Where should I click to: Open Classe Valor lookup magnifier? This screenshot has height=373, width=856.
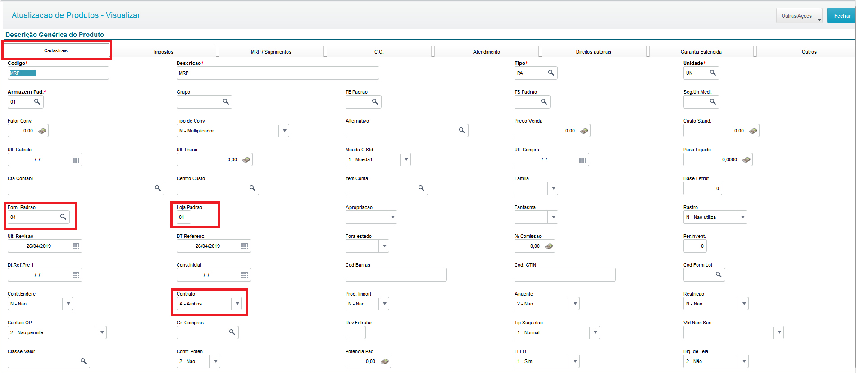[83, 361]
